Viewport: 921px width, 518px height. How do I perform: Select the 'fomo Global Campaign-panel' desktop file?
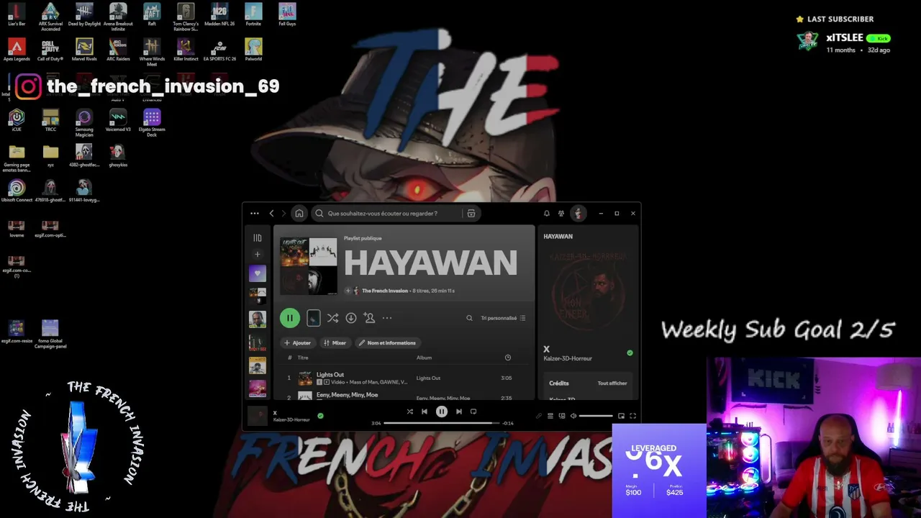pos(50,335)
